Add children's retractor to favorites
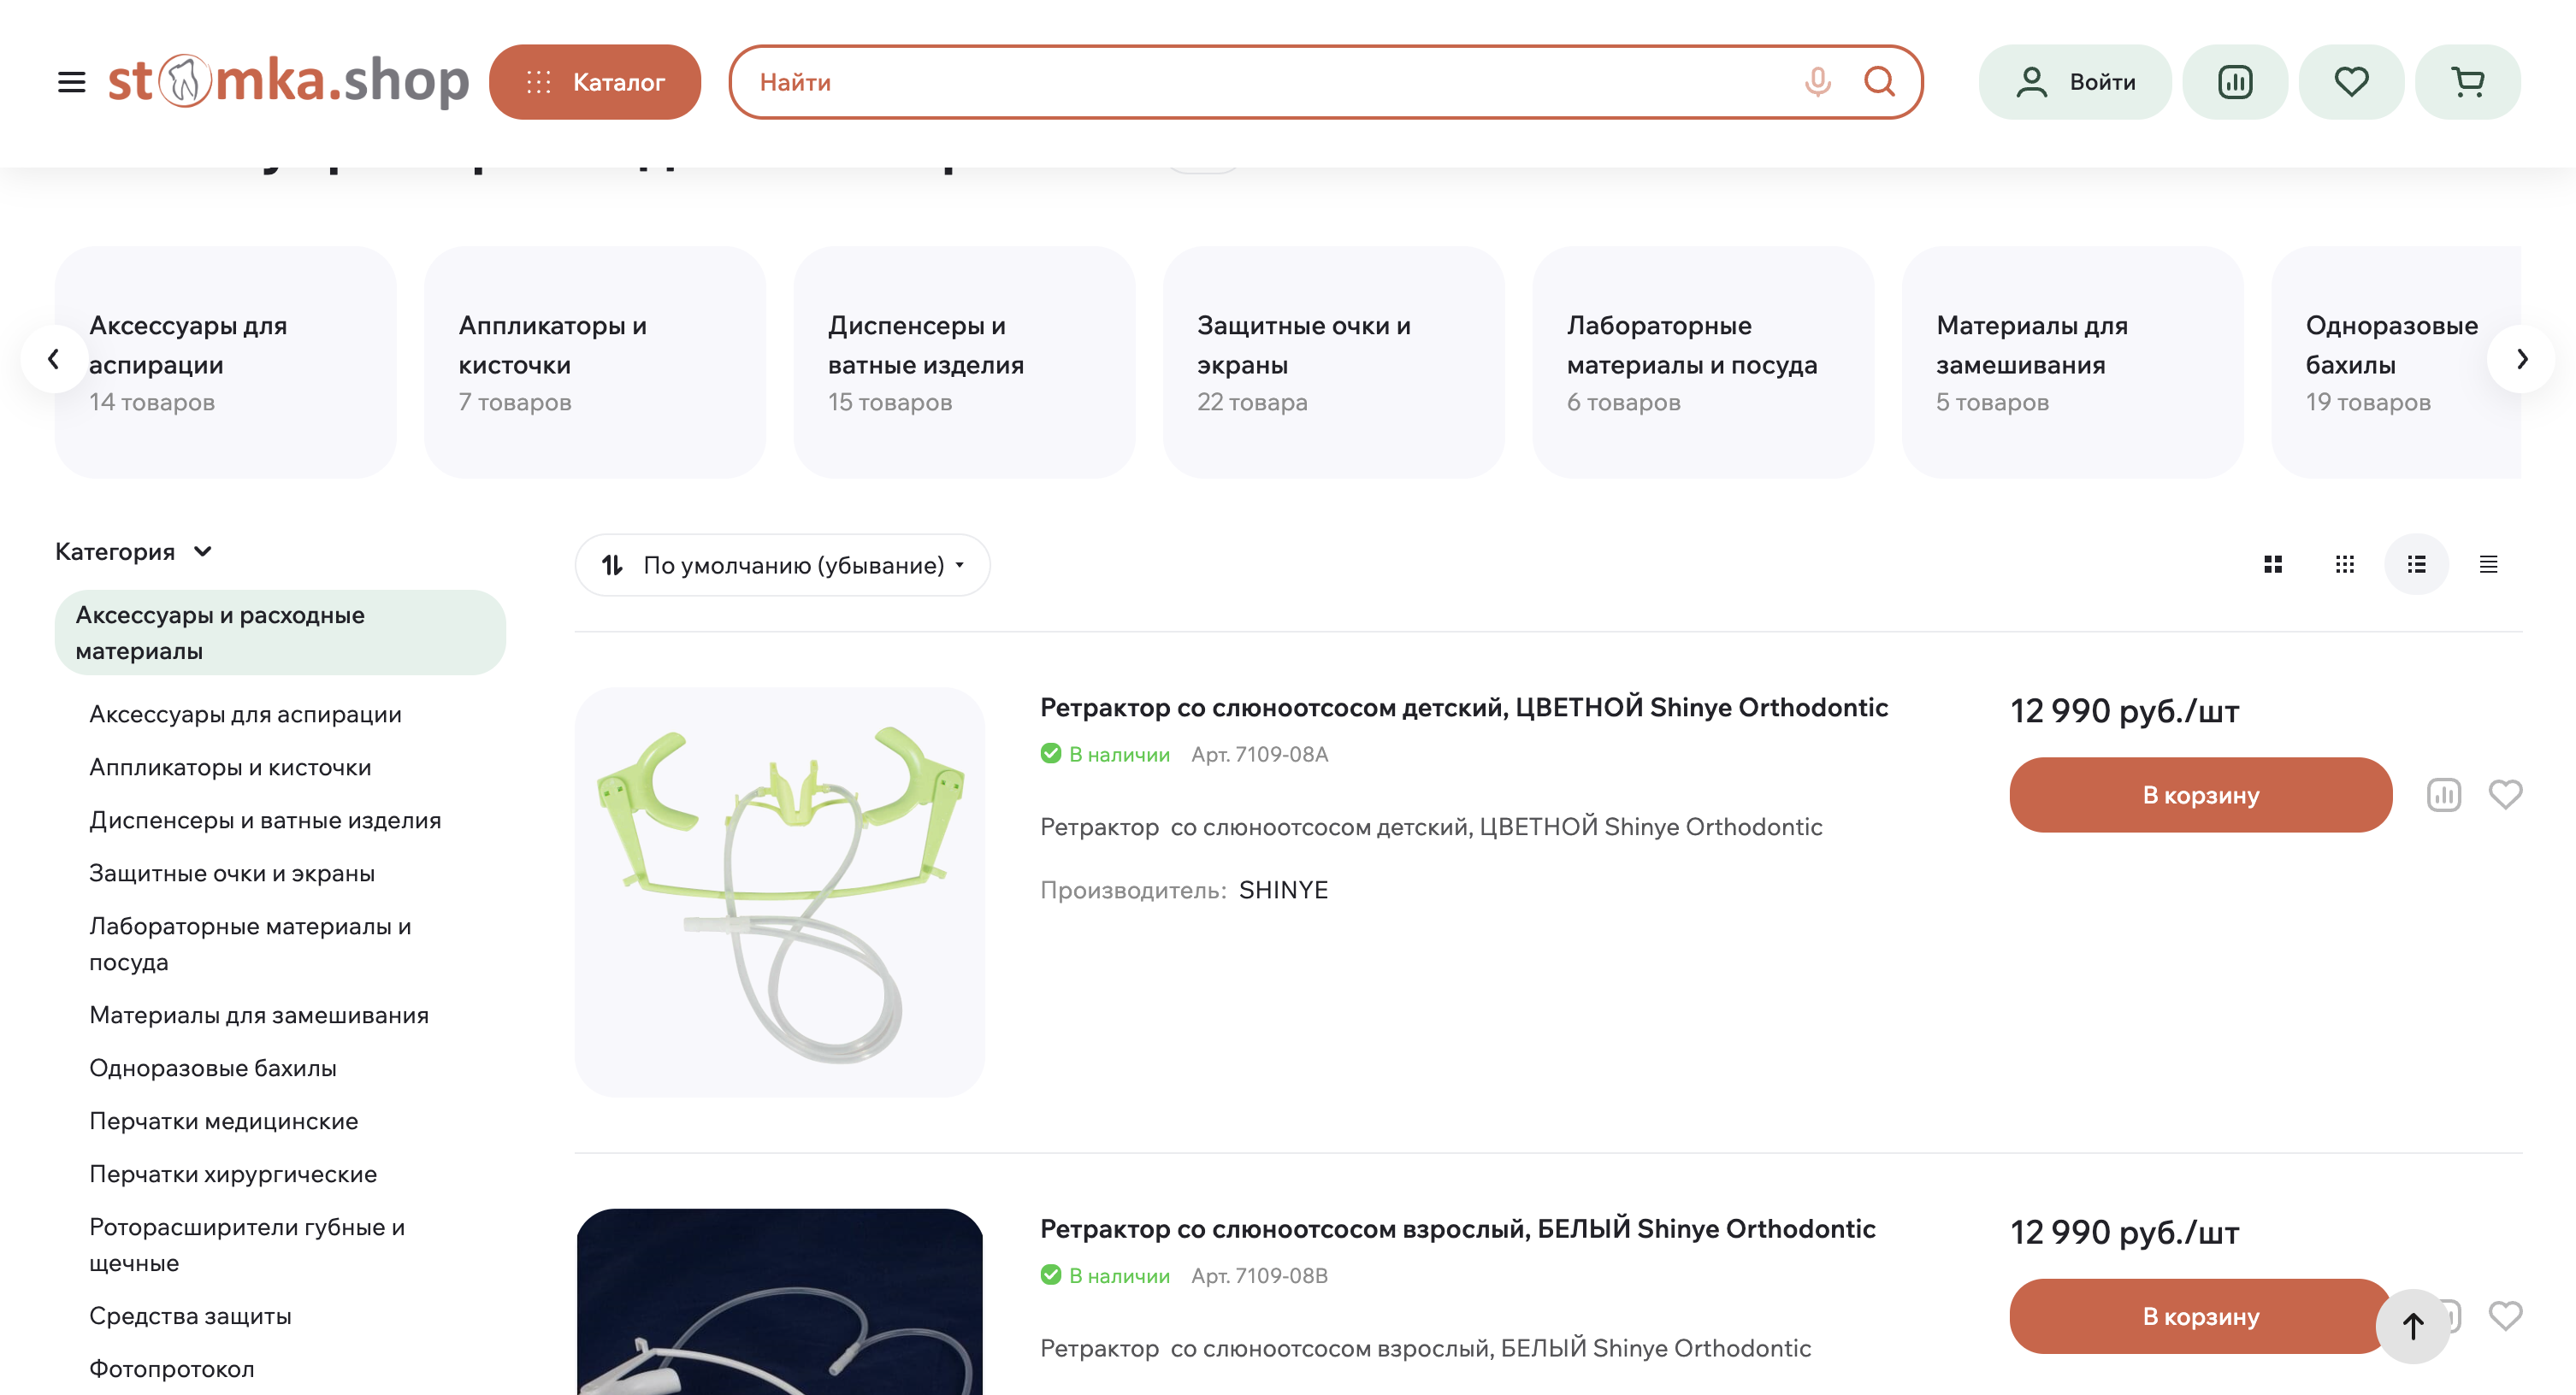The image size is (2576, 1395). click(2505, 794)
